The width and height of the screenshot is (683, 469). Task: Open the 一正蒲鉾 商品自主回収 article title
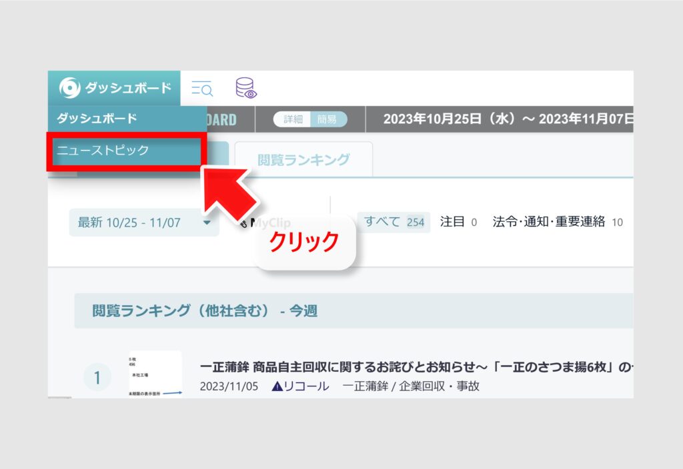tap(414, 367)
